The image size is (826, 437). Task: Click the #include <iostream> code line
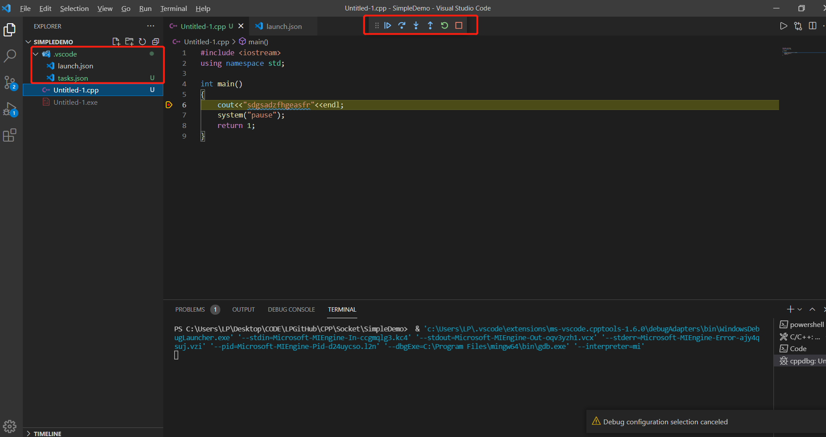(241, 53)
